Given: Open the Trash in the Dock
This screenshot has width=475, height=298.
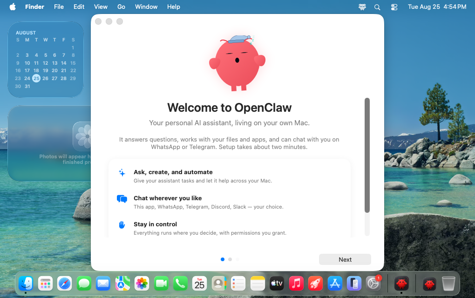Looking at the screenshot, I should (x=448, y=284).
